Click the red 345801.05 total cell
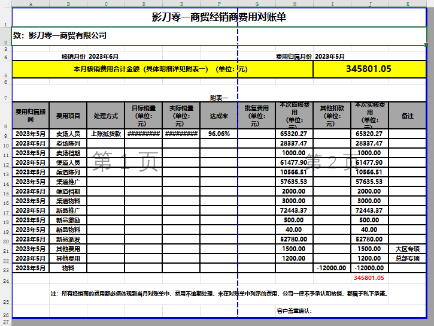Image resolution: width=434 pixels, height=326 pixels. click(x=370, y=278)
